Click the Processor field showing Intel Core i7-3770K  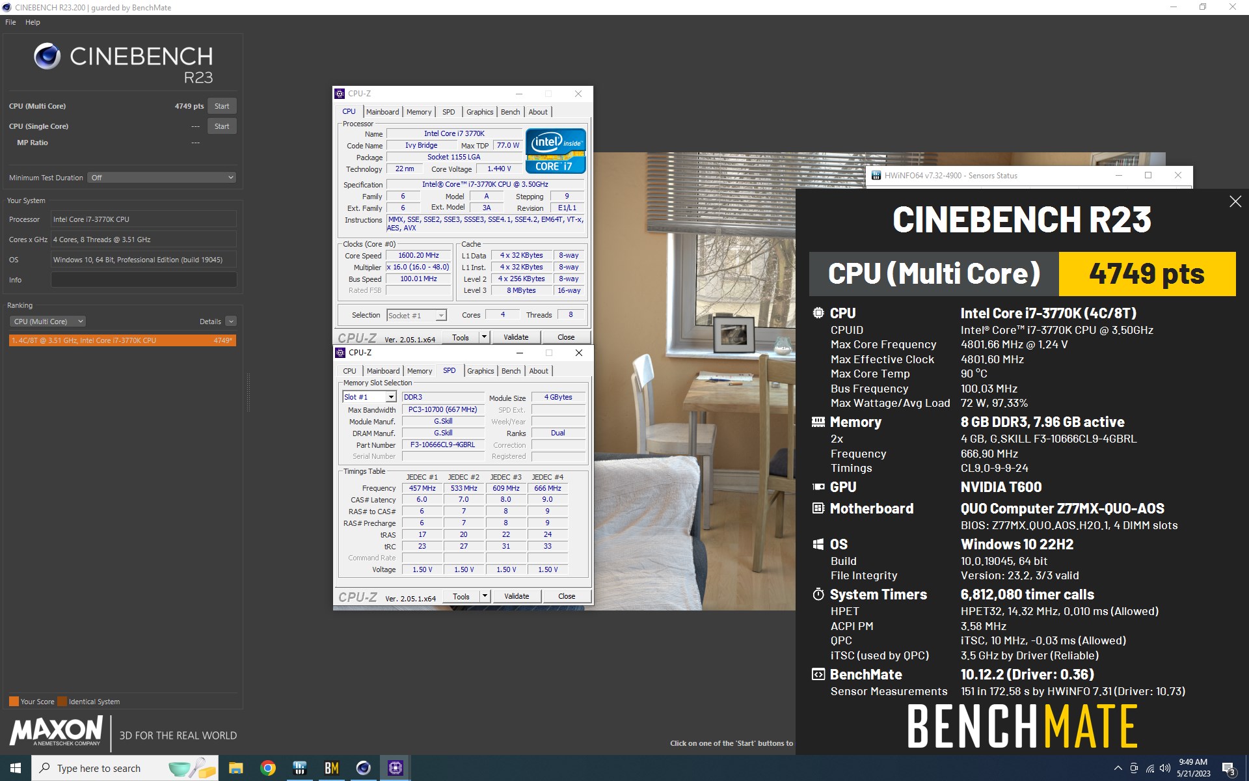(144, 219)
